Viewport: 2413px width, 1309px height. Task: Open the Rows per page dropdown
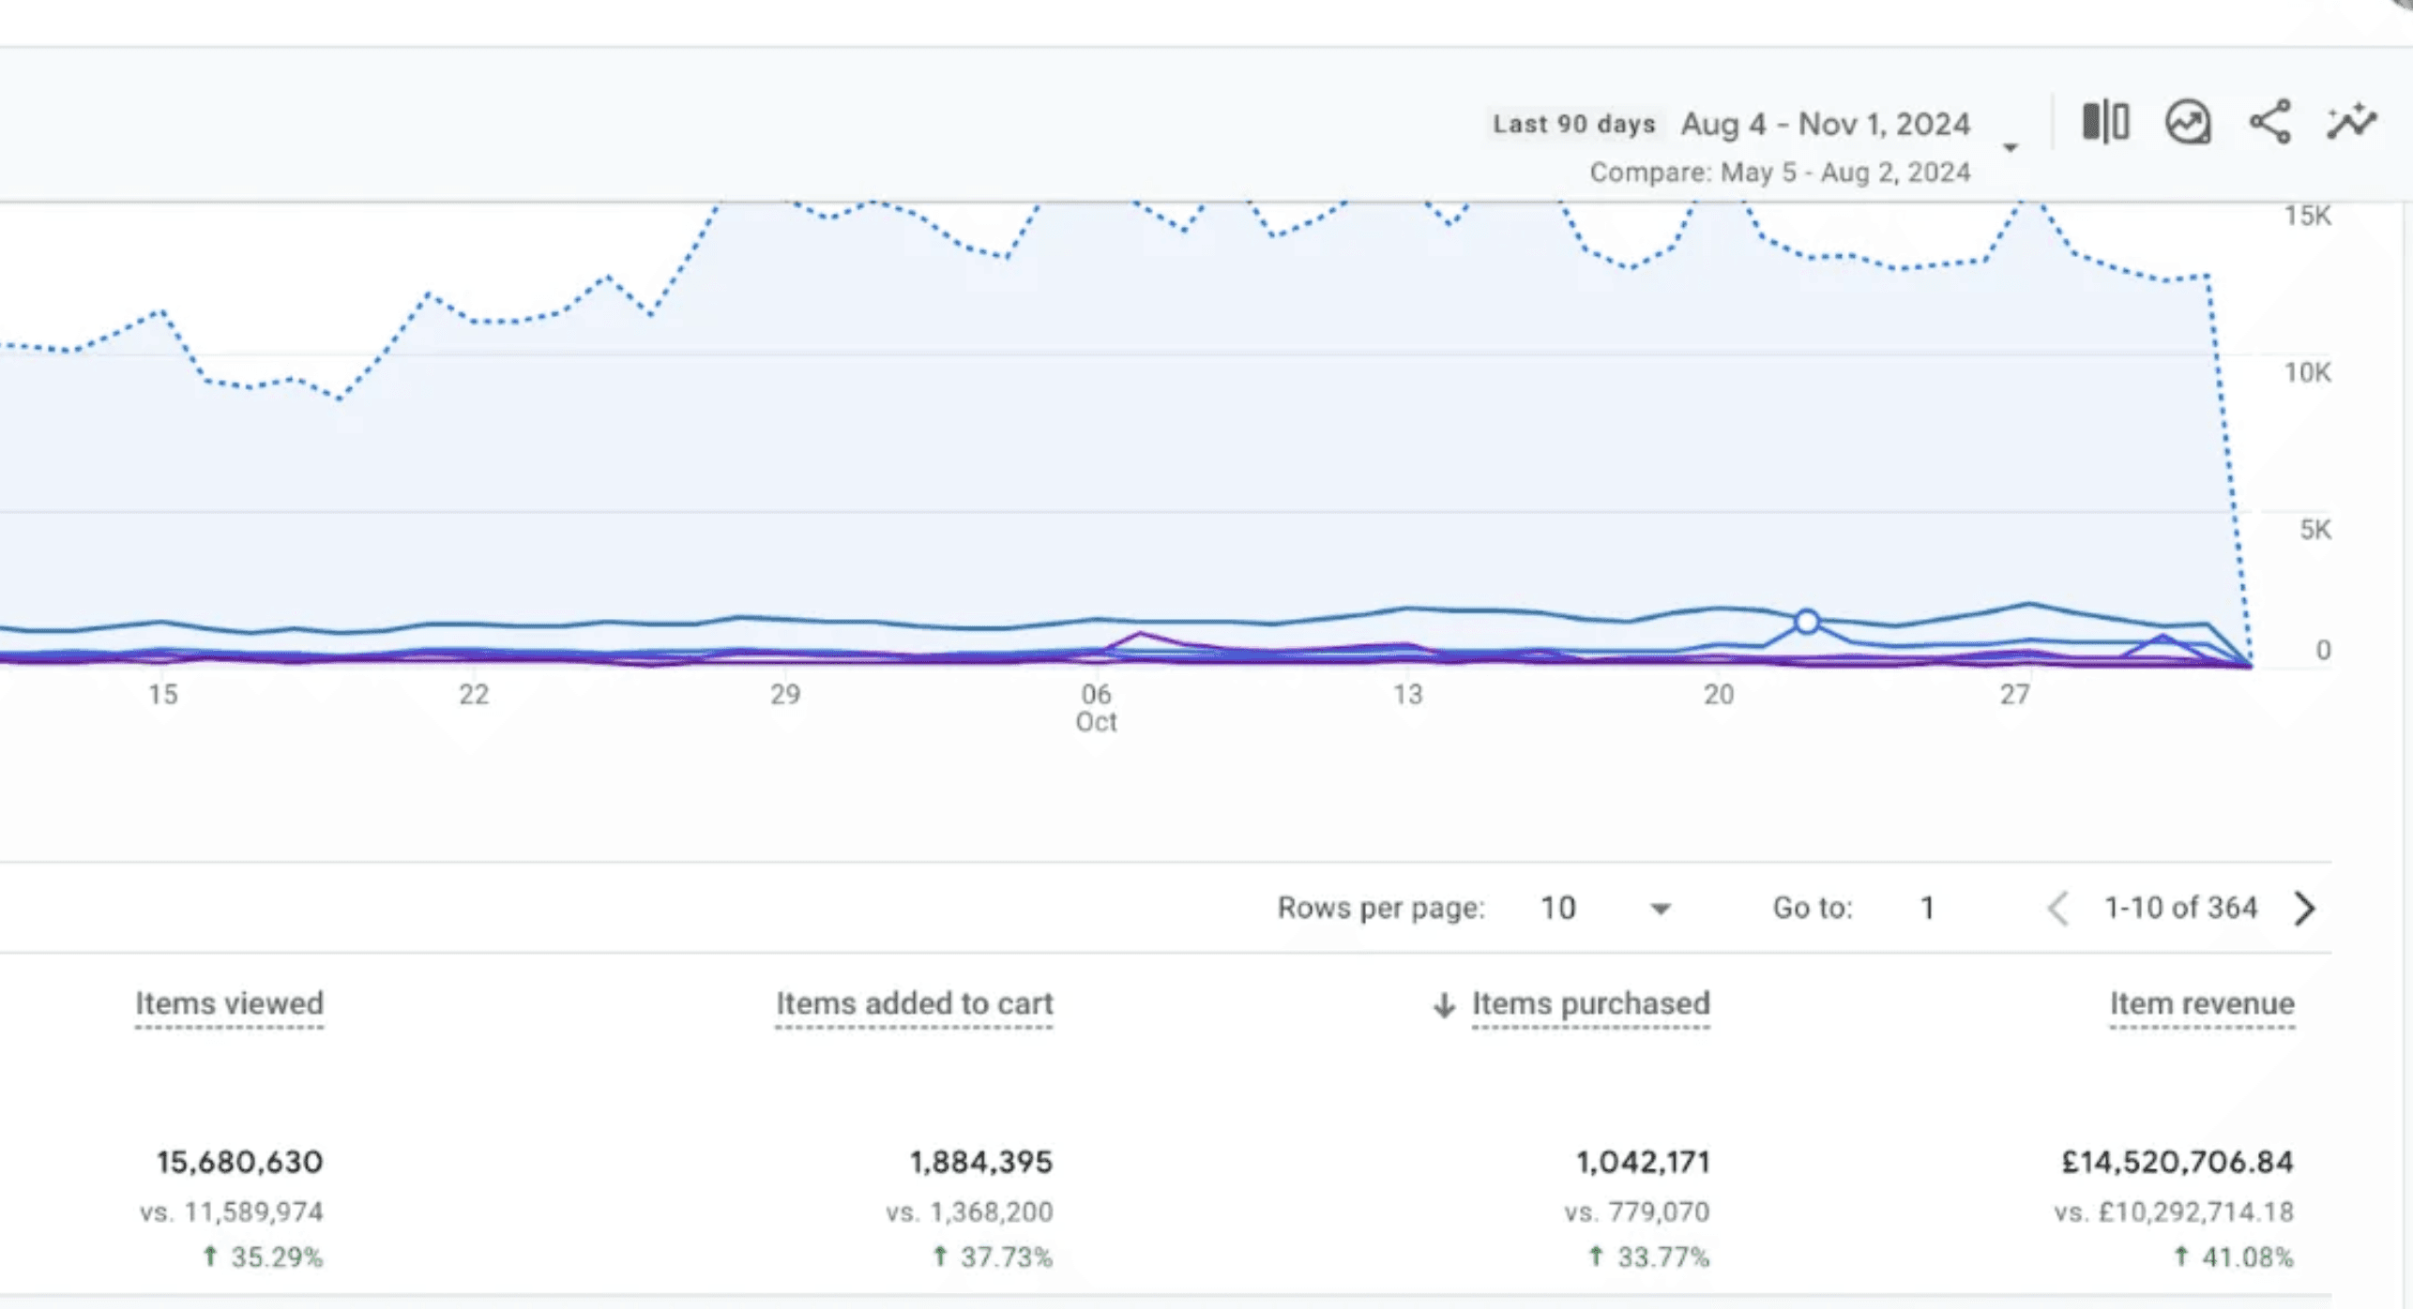coord(1605,908)
